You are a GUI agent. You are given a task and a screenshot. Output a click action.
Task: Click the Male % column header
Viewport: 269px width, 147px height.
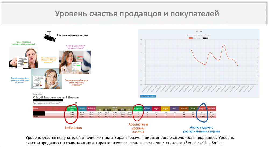[82, 109]
